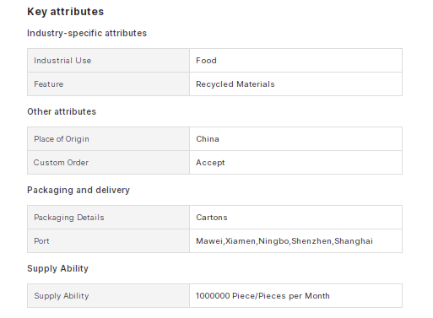Select the Recycled Materials value
Screen dimensions: 433x318
point(235,84)
